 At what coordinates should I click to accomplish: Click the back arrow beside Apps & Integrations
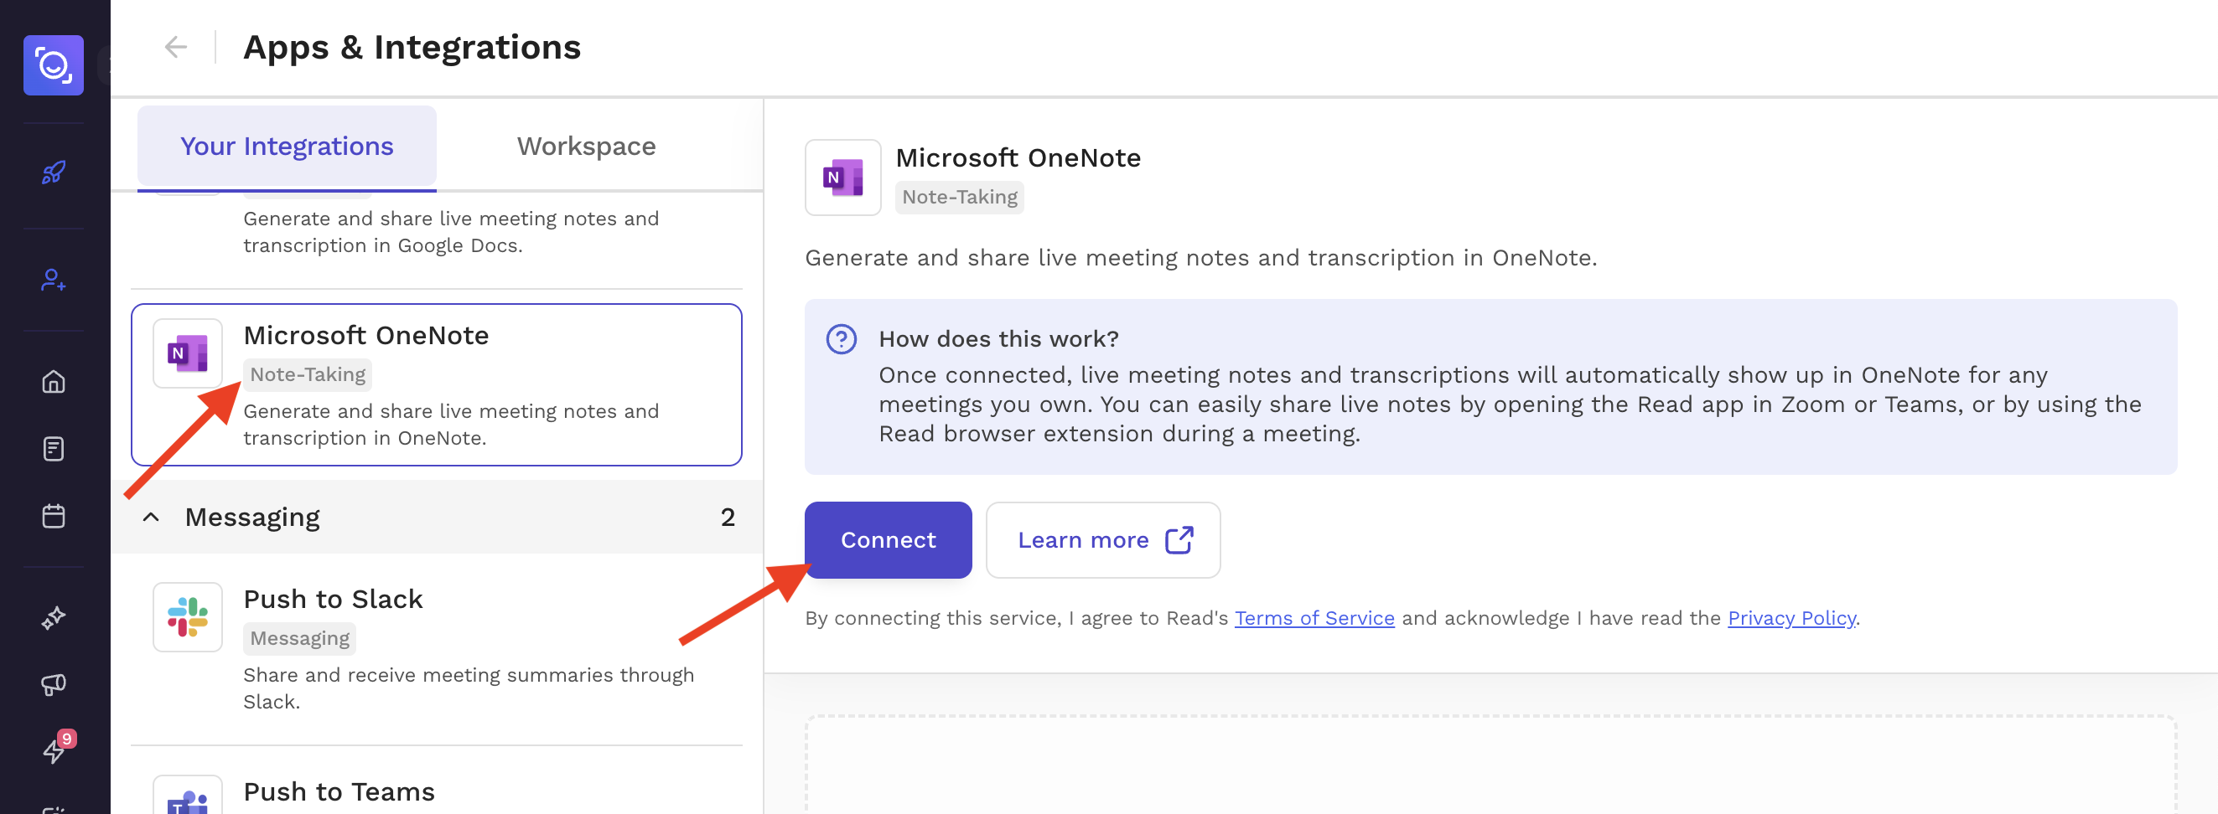click(176, 46)
